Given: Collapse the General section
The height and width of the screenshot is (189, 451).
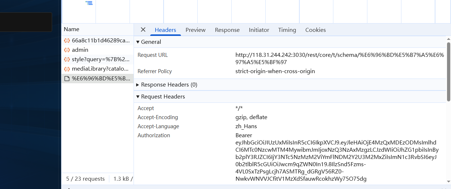Looking at the screenshot, I should pos(138,42).
